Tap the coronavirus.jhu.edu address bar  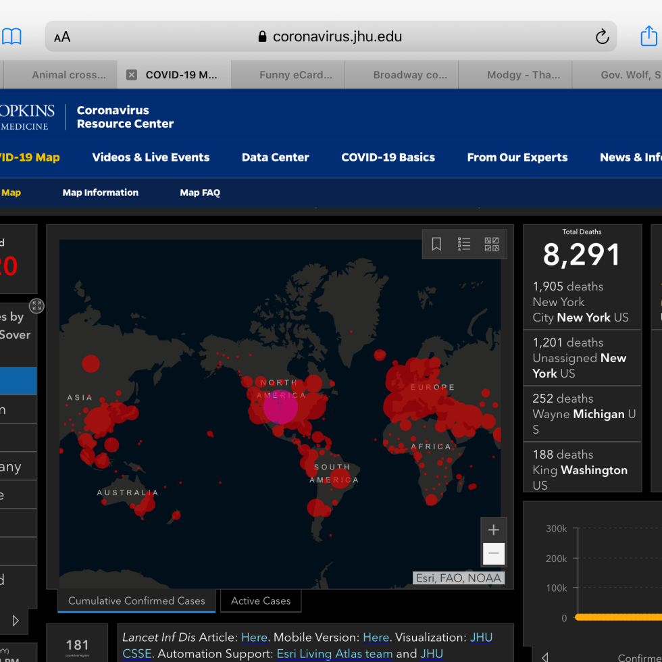tap(331, 36)
